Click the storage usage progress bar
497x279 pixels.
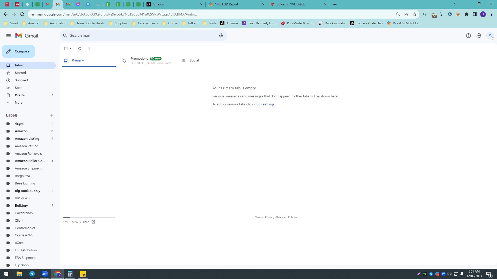pos(89,218)
